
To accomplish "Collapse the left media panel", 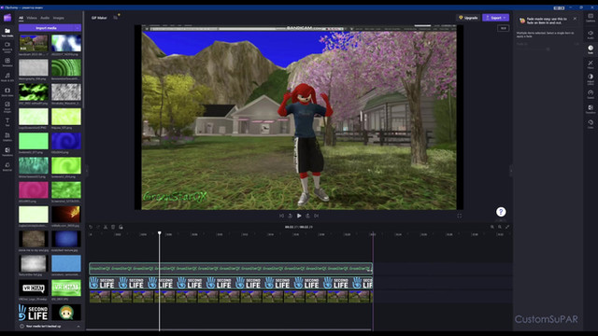I will [87, 170].
